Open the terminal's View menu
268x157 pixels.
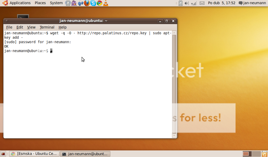pyautogui.click(x=31, y=27)
